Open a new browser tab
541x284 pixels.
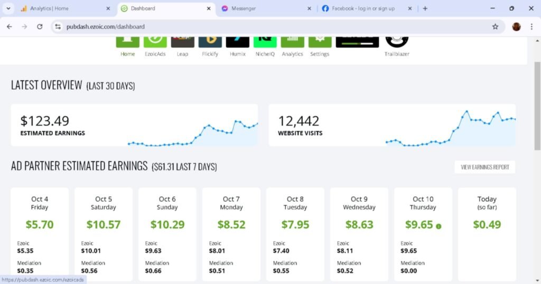[x=425, y=8]
